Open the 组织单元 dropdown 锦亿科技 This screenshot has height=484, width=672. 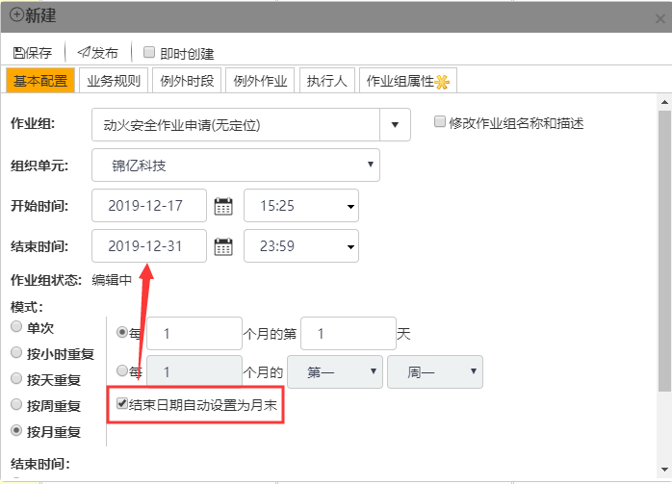[236, 166]
